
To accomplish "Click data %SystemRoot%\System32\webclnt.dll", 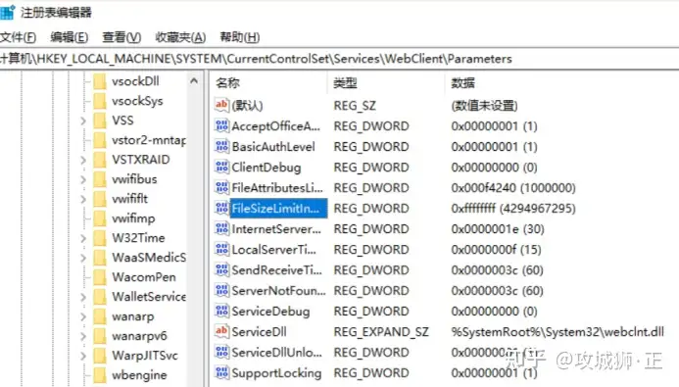I will click(x=558, y=331).
